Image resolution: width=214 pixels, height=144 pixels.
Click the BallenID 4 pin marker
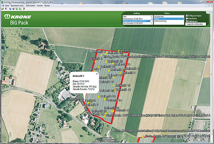coord(123,69)
